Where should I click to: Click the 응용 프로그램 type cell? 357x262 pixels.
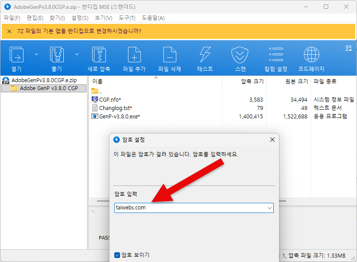coord(330,116)
